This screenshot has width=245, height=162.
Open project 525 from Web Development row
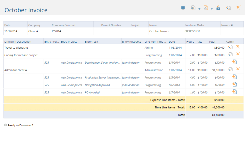click(47, 63)
